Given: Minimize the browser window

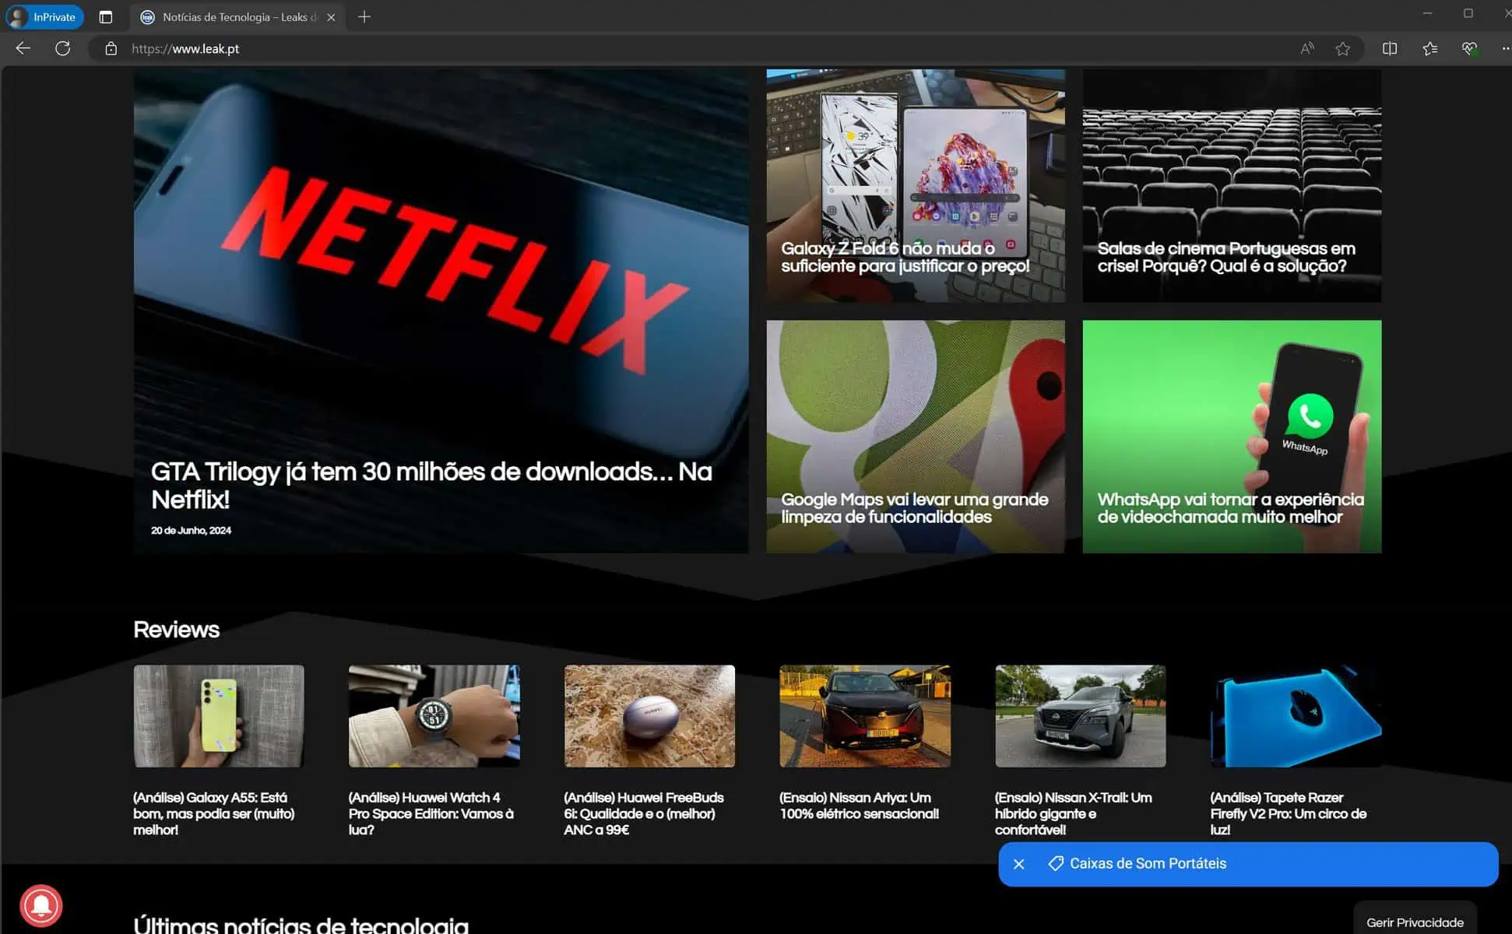Looking at the screenshot, I should point(1427,13).
